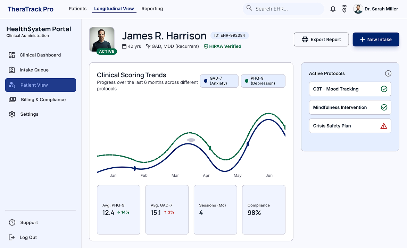
Task: Click the GAD, MDD (Recurrent) diagnosis text
Action: pyautogui.click(x=175, y=46)
